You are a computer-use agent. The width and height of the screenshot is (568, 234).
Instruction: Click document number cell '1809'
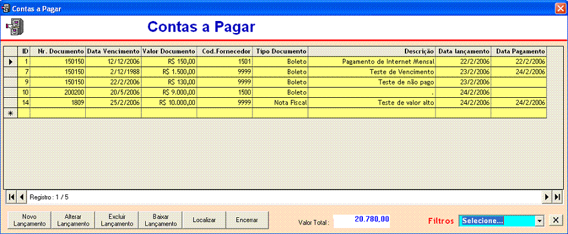(58, 103)
